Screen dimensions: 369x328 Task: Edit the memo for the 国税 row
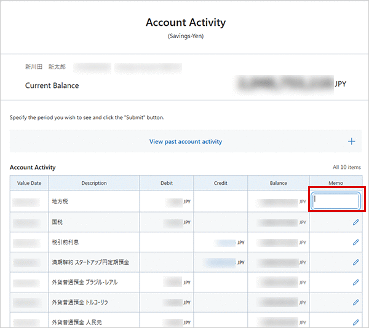(x=355, y=222)
